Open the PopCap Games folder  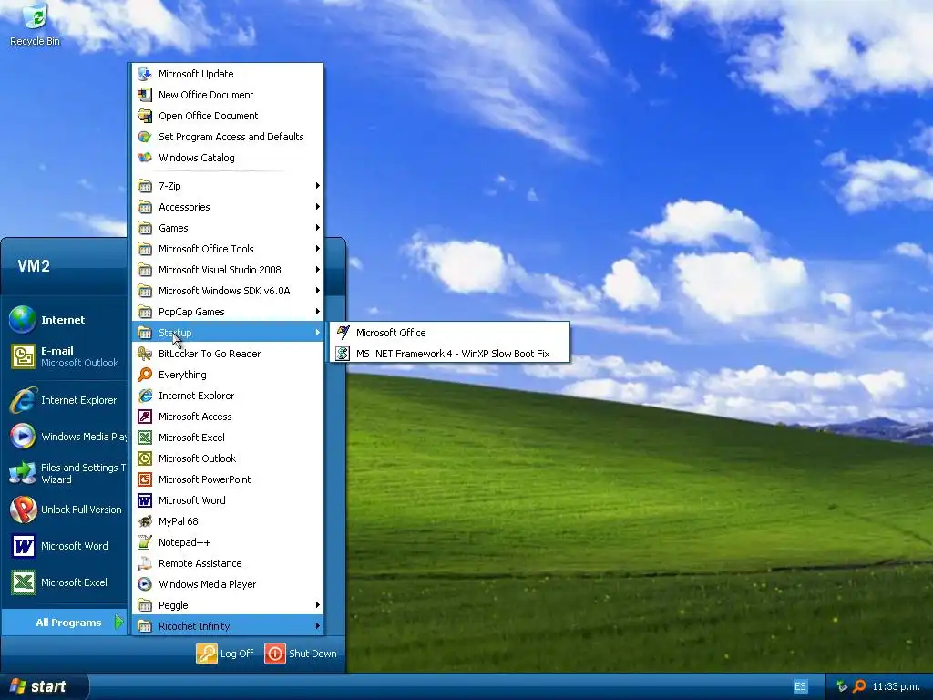(x=228, y=312)
